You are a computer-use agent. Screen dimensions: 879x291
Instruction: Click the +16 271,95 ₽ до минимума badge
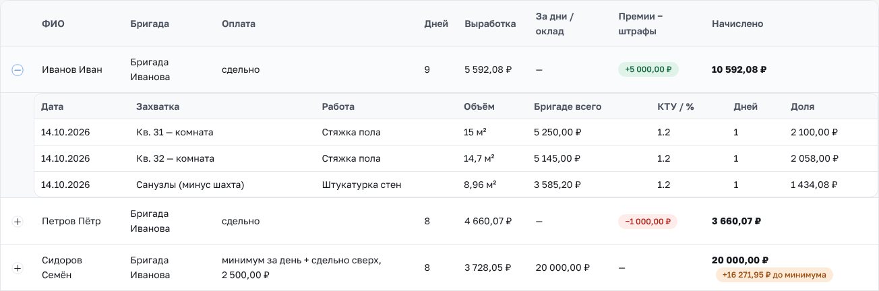click(x=775, y=275)
